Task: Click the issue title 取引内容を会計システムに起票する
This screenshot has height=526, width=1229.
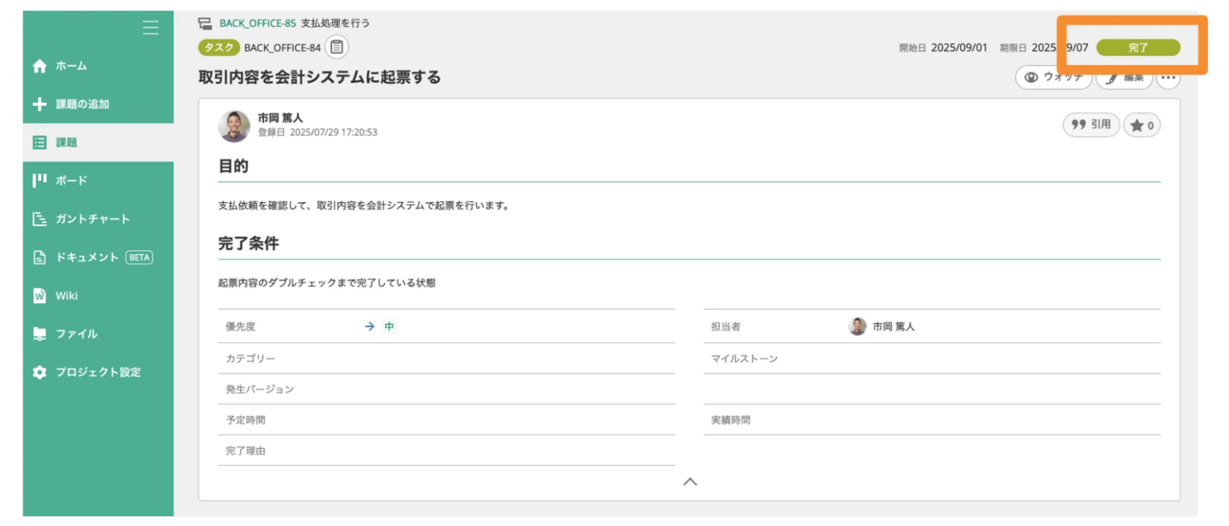Action: pos(320,77)
